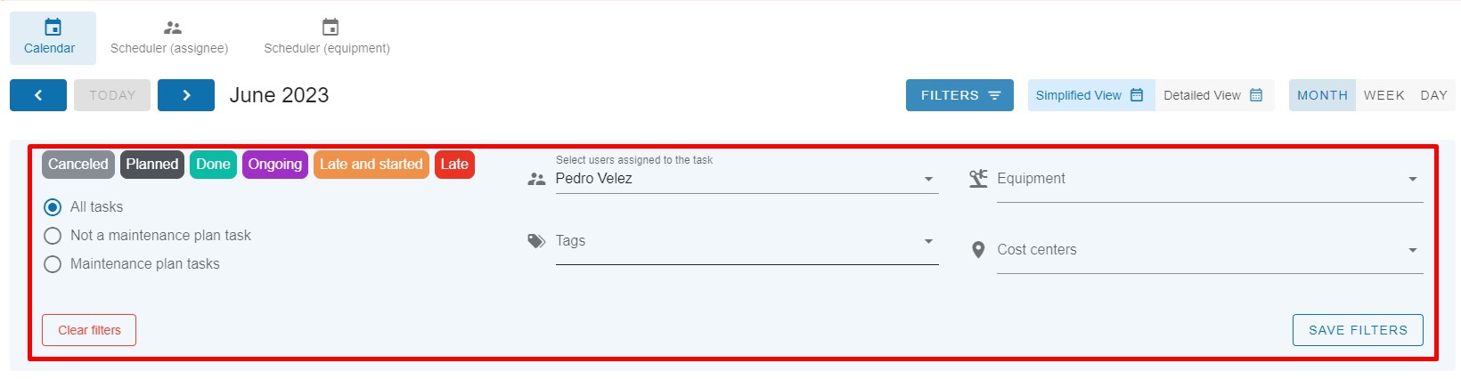Select the All tasks radio button

[53, 207]
